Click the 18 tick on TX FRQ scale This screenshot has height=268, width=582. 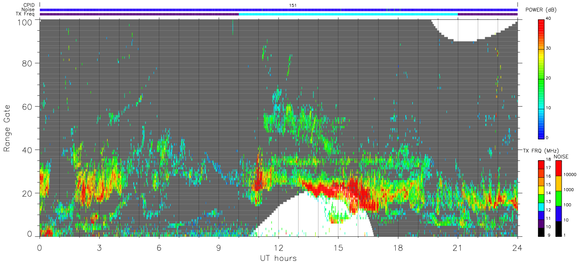click(x=548, y=159)
